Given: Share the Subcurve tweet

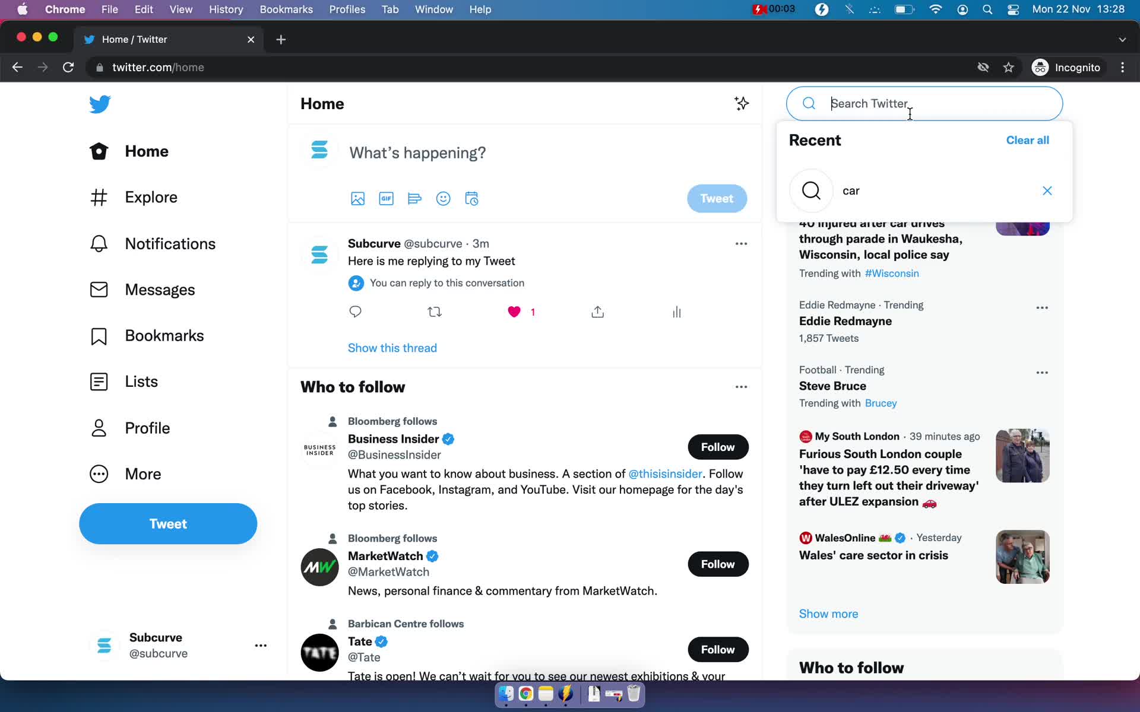Looking at the screenshot, I should click(597, 311).
